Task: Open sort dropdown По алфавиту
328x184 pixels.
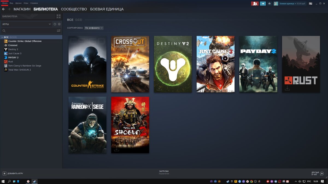Action: tap(94, 28)
